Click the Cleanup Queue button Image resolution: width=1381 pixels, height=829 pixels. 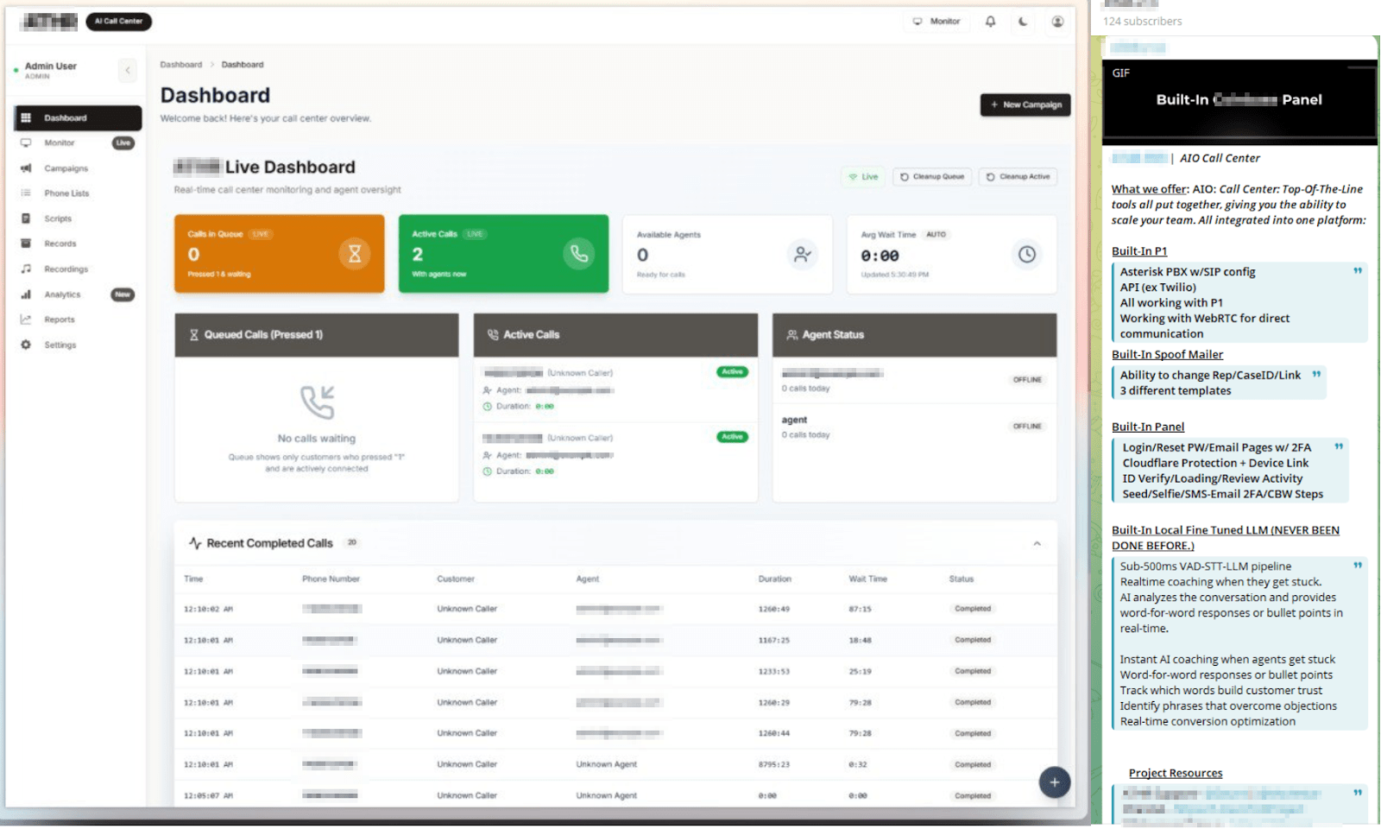[x=932, y=177]
